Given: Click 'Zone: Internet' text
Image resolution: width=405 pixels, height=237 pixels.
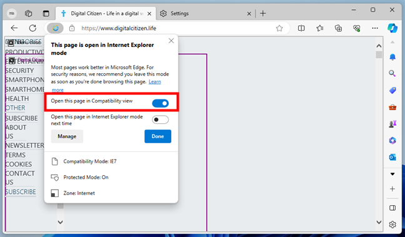Looking at the screenshot, I should coord(79,193).
